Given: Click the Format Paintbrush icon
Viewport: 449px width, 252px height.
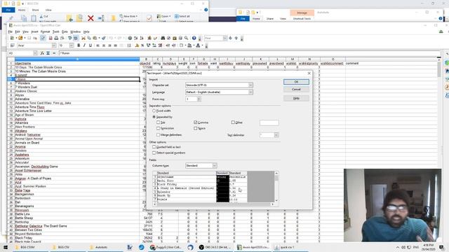Looking at the screenshot, I should (104, 38).
